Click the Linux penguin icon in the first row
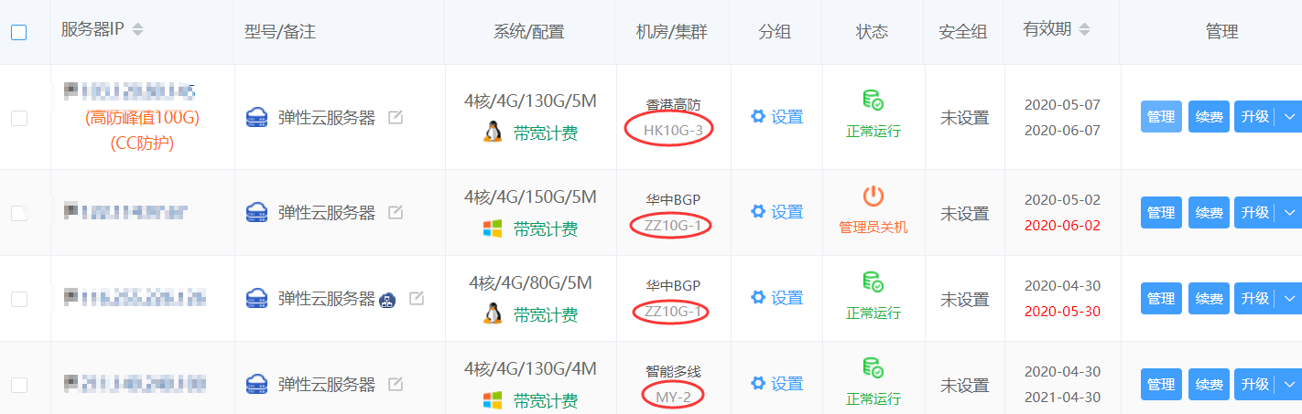Screen dimensions: 1302x414 (493, 133)
